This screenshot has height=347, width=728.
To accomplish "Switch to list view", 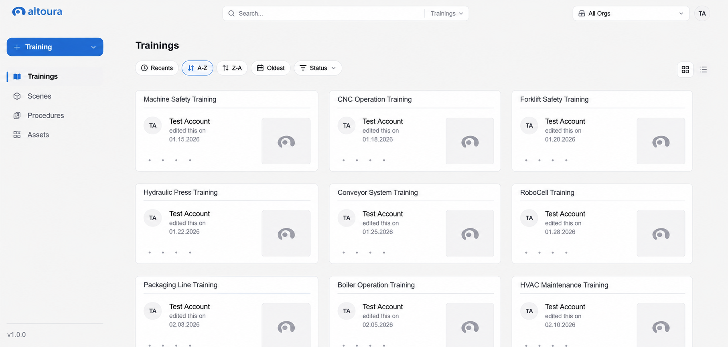I will [704, 69].
